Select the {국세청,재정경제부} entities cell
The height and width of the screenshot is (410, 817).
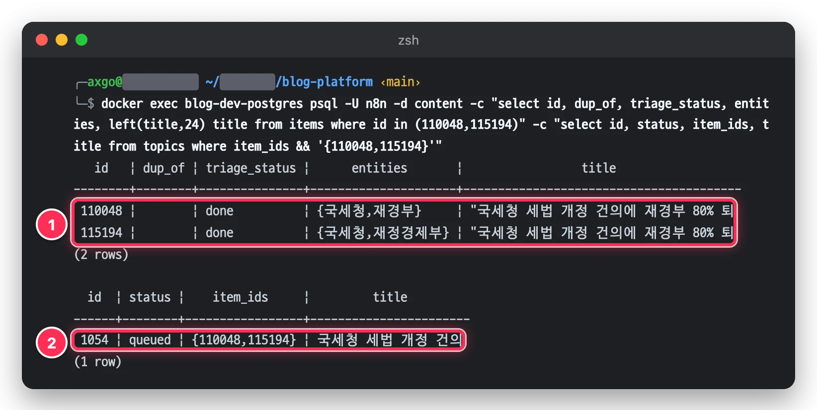[x=383, y=233]
